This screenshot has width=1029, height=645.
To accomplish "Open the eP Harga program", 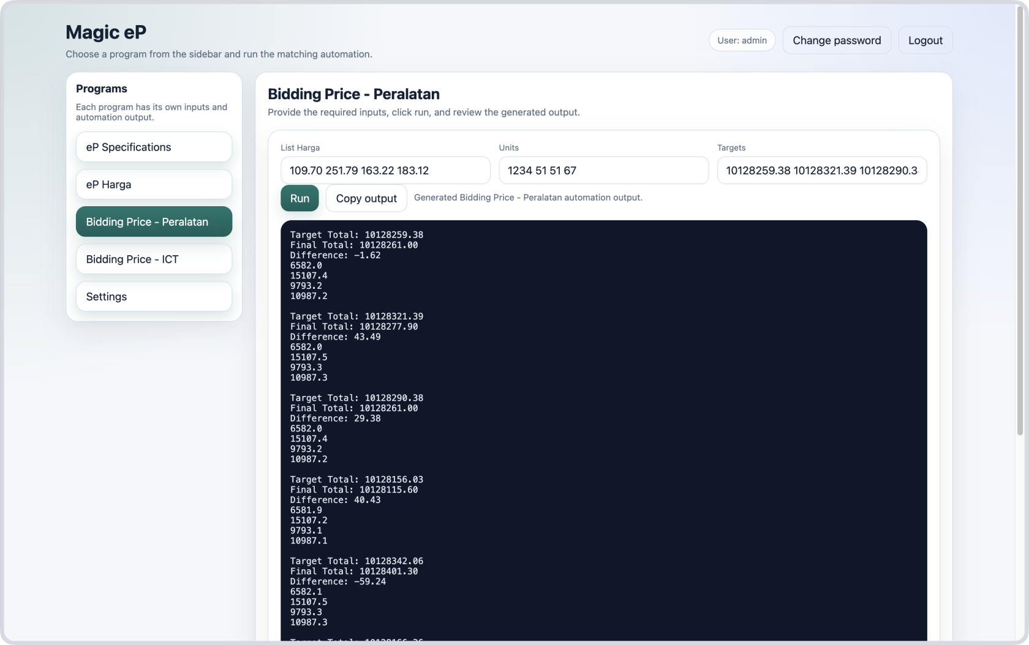I will [x=154, y=184].
